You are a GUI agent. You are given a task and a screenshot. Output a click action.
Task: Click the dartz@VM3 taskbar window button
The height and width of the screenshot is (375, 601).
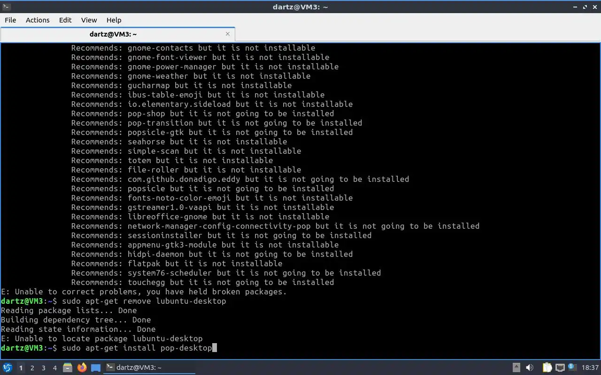pyautogui.click(x=149, y=367)
